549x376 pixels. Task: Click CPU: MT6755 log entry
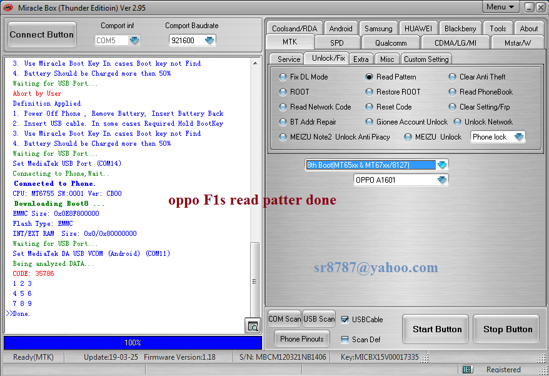click(x=68, y=193)
